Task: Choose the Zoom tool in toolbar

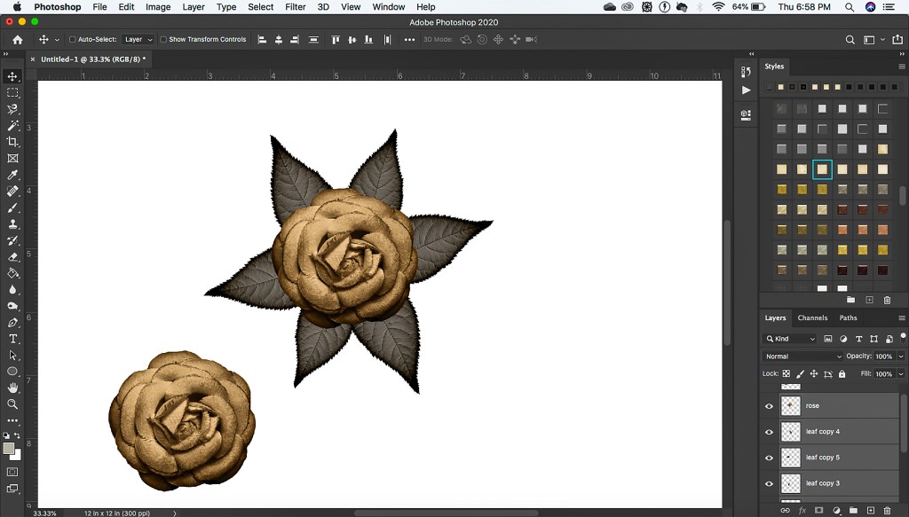Action: [12, 404]
